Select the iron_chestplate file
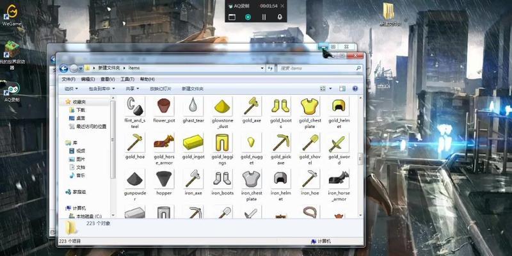The width and height of the screenshot is (512, 256). pos(252,179)
